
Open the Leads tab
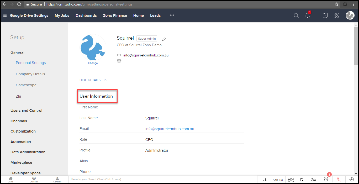click(x=155, y=15)
